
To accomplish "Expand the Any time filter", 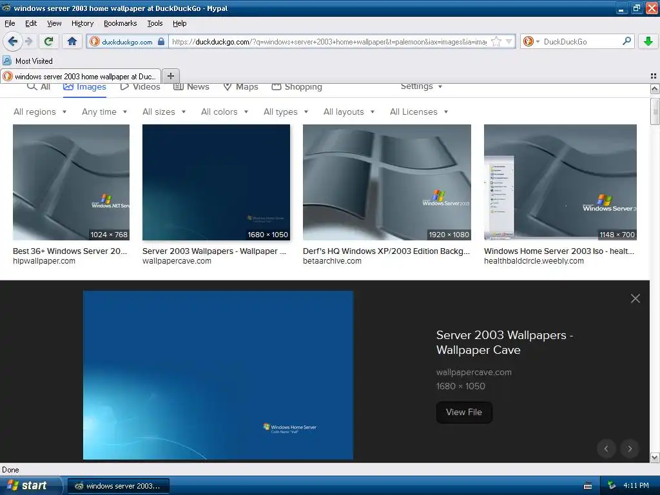I will (104, 112).
